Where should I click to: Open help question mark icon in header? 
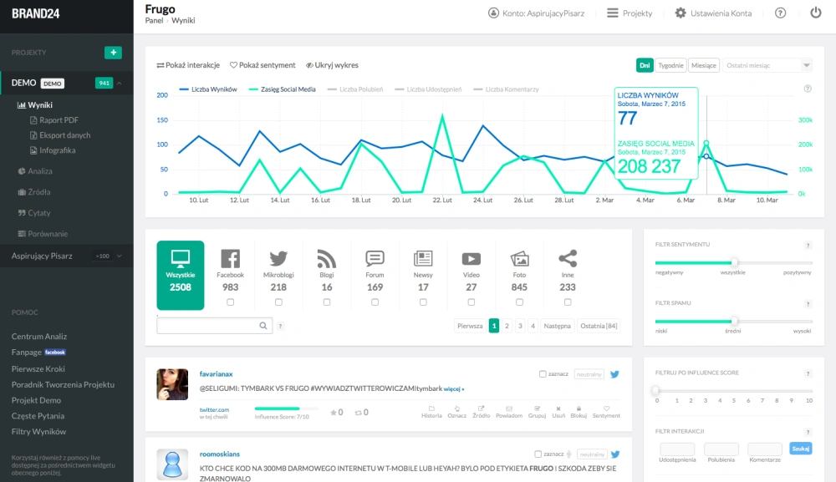(781, 13)
